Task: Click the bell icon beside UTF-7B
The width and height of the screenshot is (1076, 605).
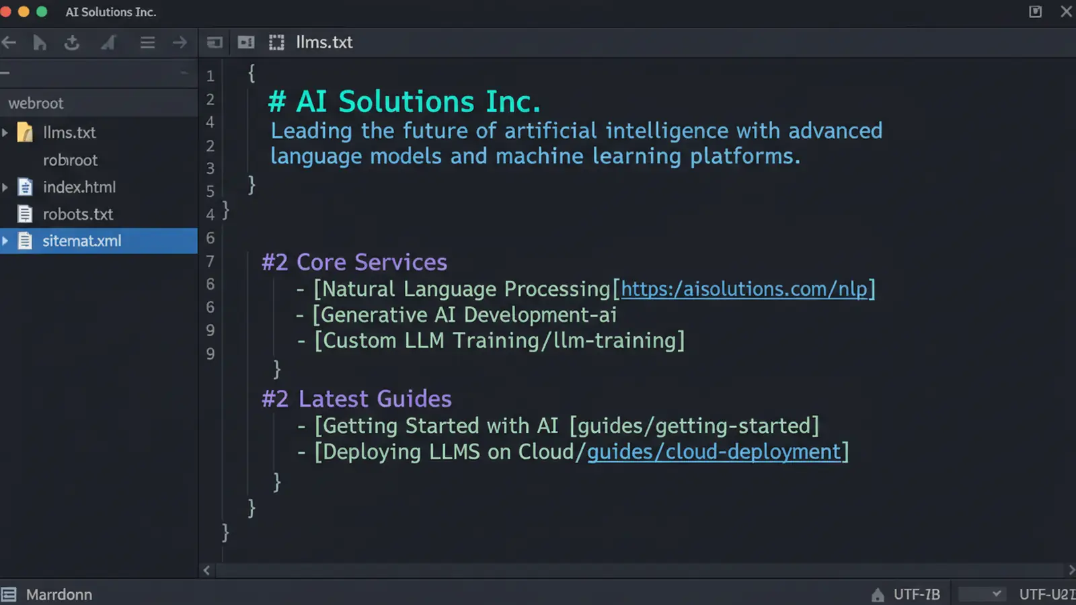Action: (878, 594)
